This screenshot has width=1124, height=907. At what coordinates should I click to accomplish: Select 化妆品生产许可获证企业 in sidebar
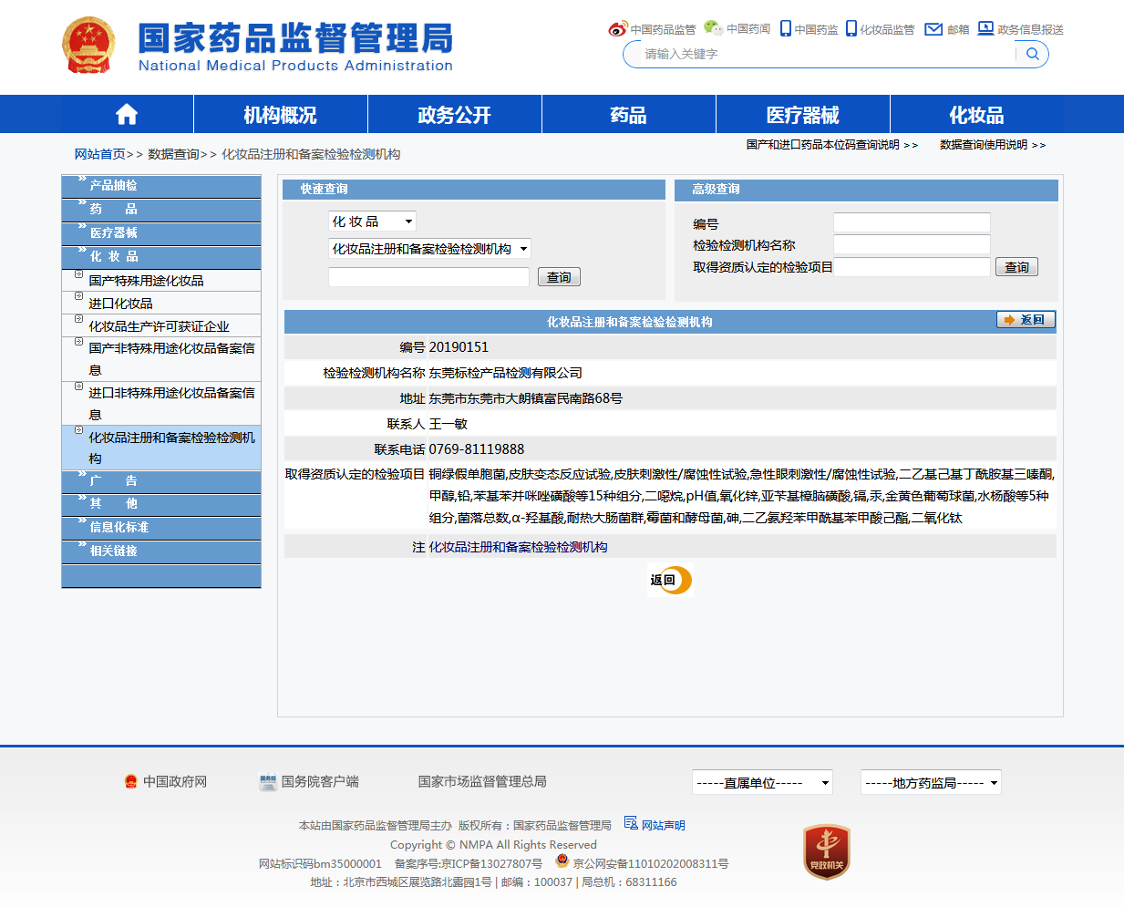(x=159, y=326)
